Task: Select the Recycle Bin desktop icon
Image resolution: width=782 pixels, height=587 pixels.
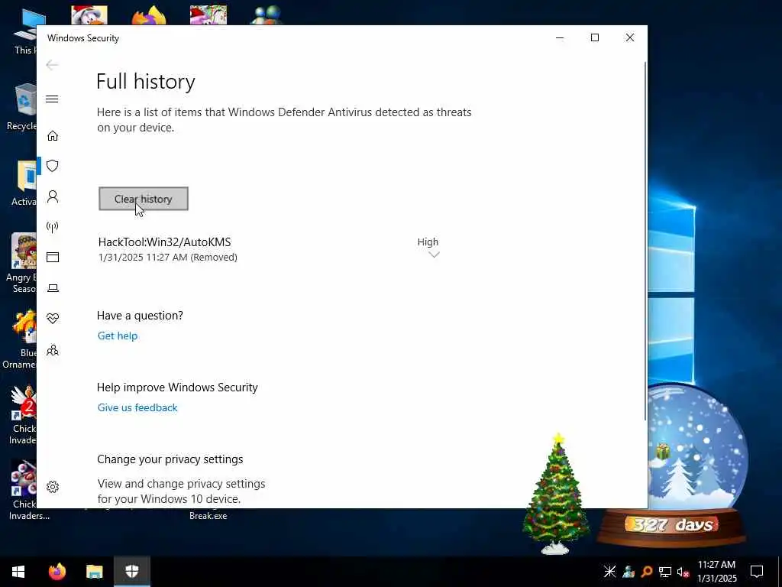Action: tap(22, 107)
